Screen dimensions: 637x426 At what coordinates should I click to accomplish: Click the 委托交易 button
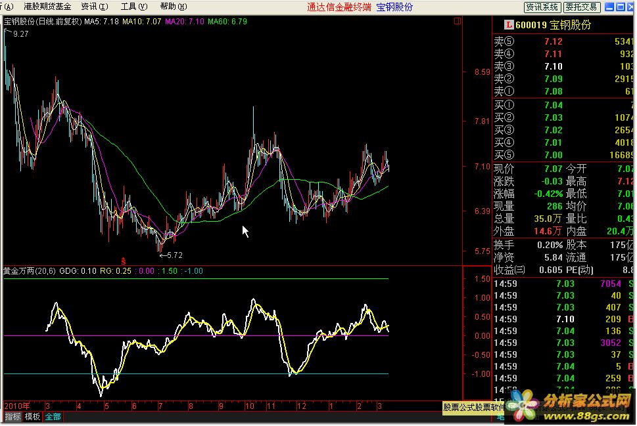(x=582, y=7)
